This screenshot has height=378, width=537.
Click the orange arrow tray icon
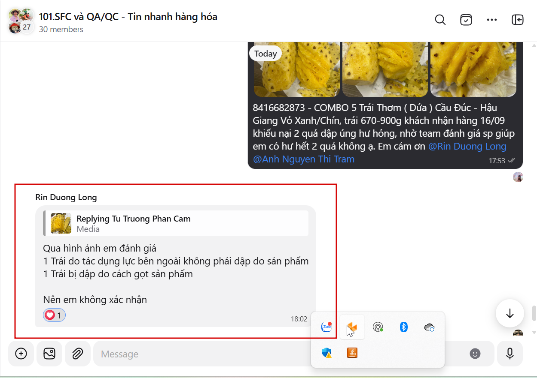[352, 327]
